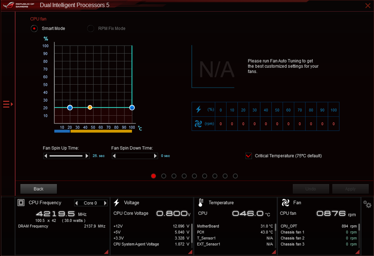Click Fan Spin Up Time slider track

[66, 156]
